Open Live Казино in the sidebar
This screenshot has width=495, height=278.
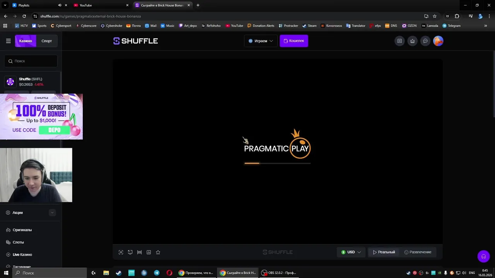[22, 254]
